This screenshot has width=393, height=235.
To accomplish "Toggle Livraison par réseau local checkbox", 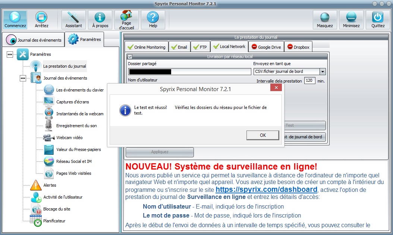I will pos(130,57).
